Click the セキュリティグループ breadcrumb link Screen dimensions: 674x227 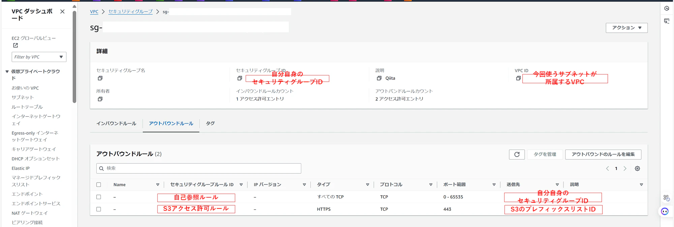pos(130,11)
